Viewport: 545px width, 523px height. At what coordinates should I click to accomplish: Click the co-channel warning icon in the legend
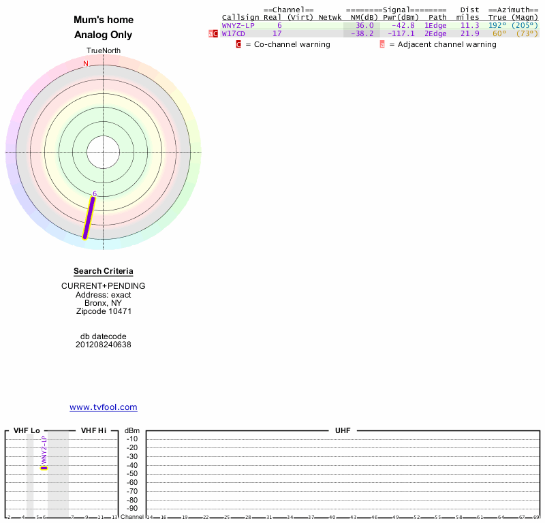click(238, 44)
